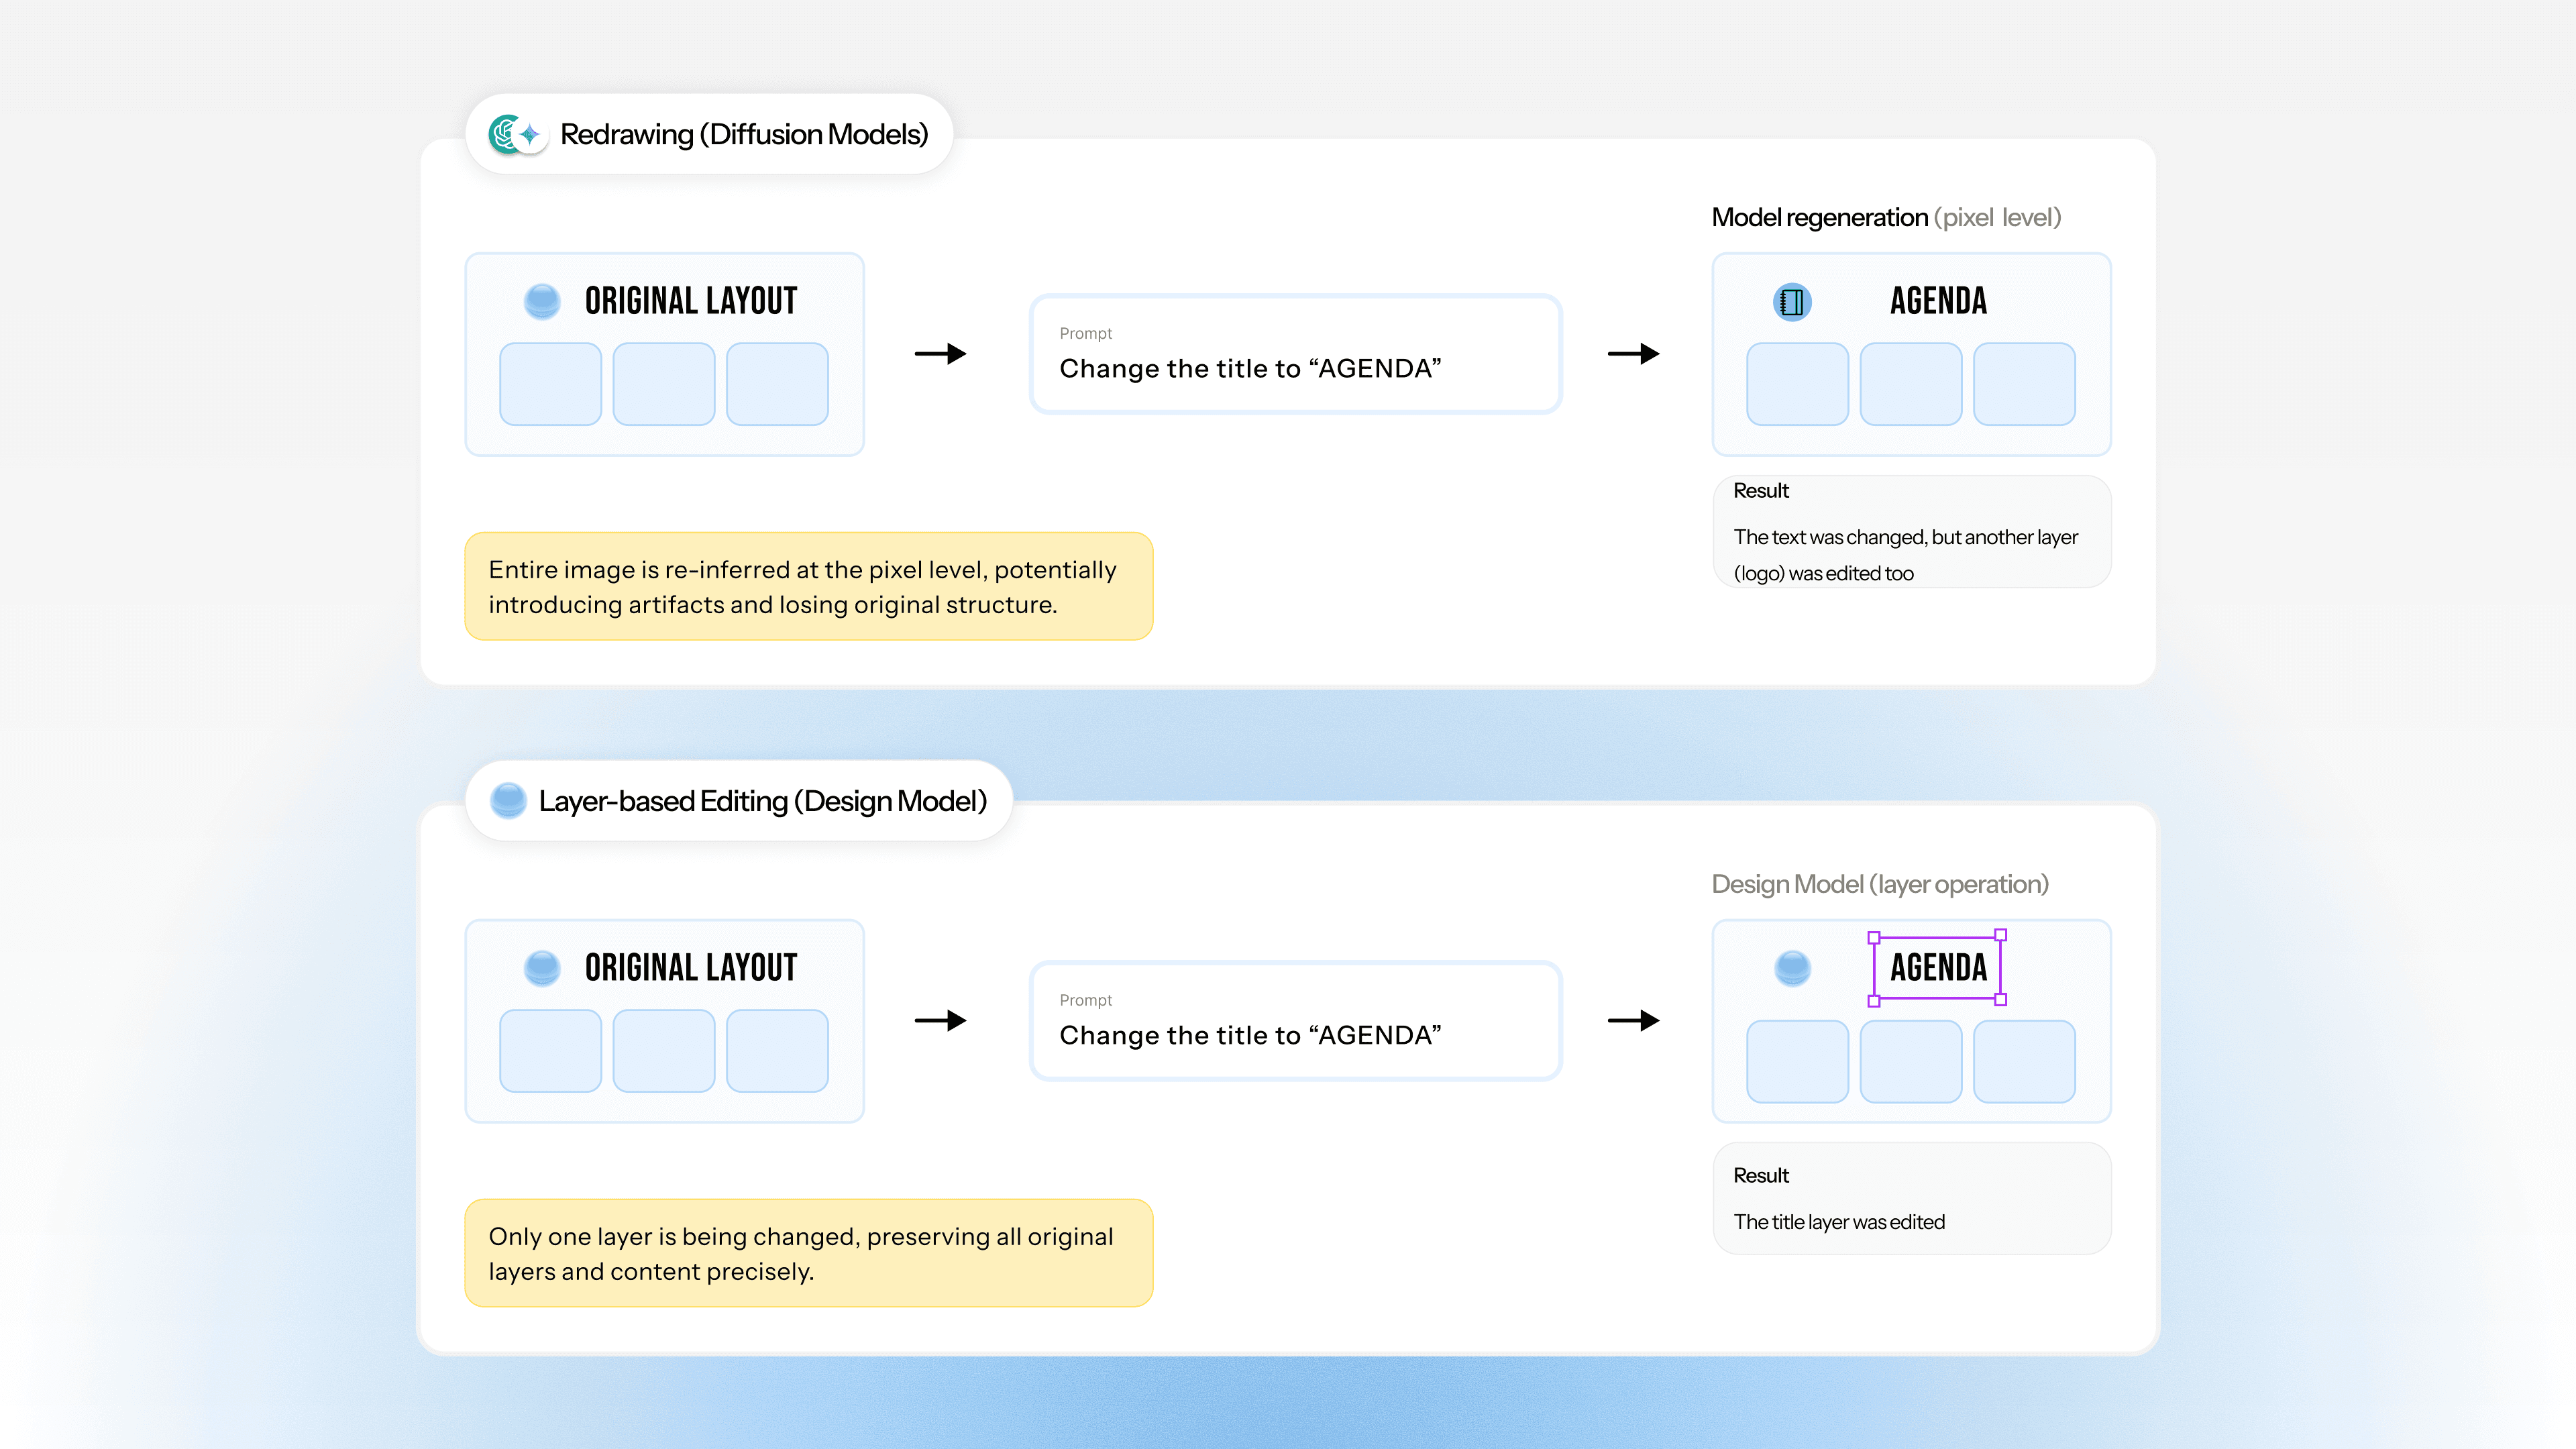The width and height of the screenshot is (2576, 1449).
Task: Click notebook logo icon beside top AGENDA
Action: 1792,301
